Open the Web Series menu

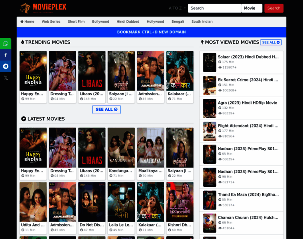tap(51, 22)
